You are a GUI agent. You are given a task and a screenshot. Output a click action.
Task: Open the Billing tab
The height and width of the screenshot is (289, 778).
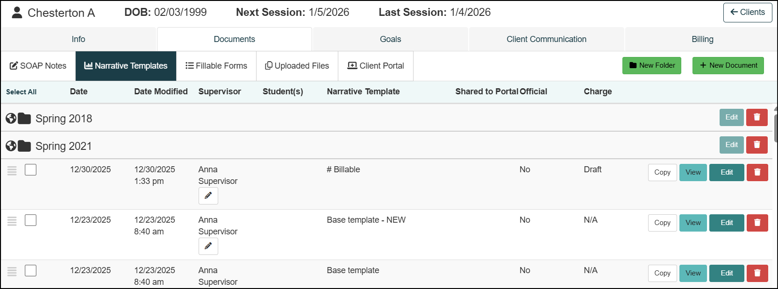pyautogui.click(x=702, y=39)
